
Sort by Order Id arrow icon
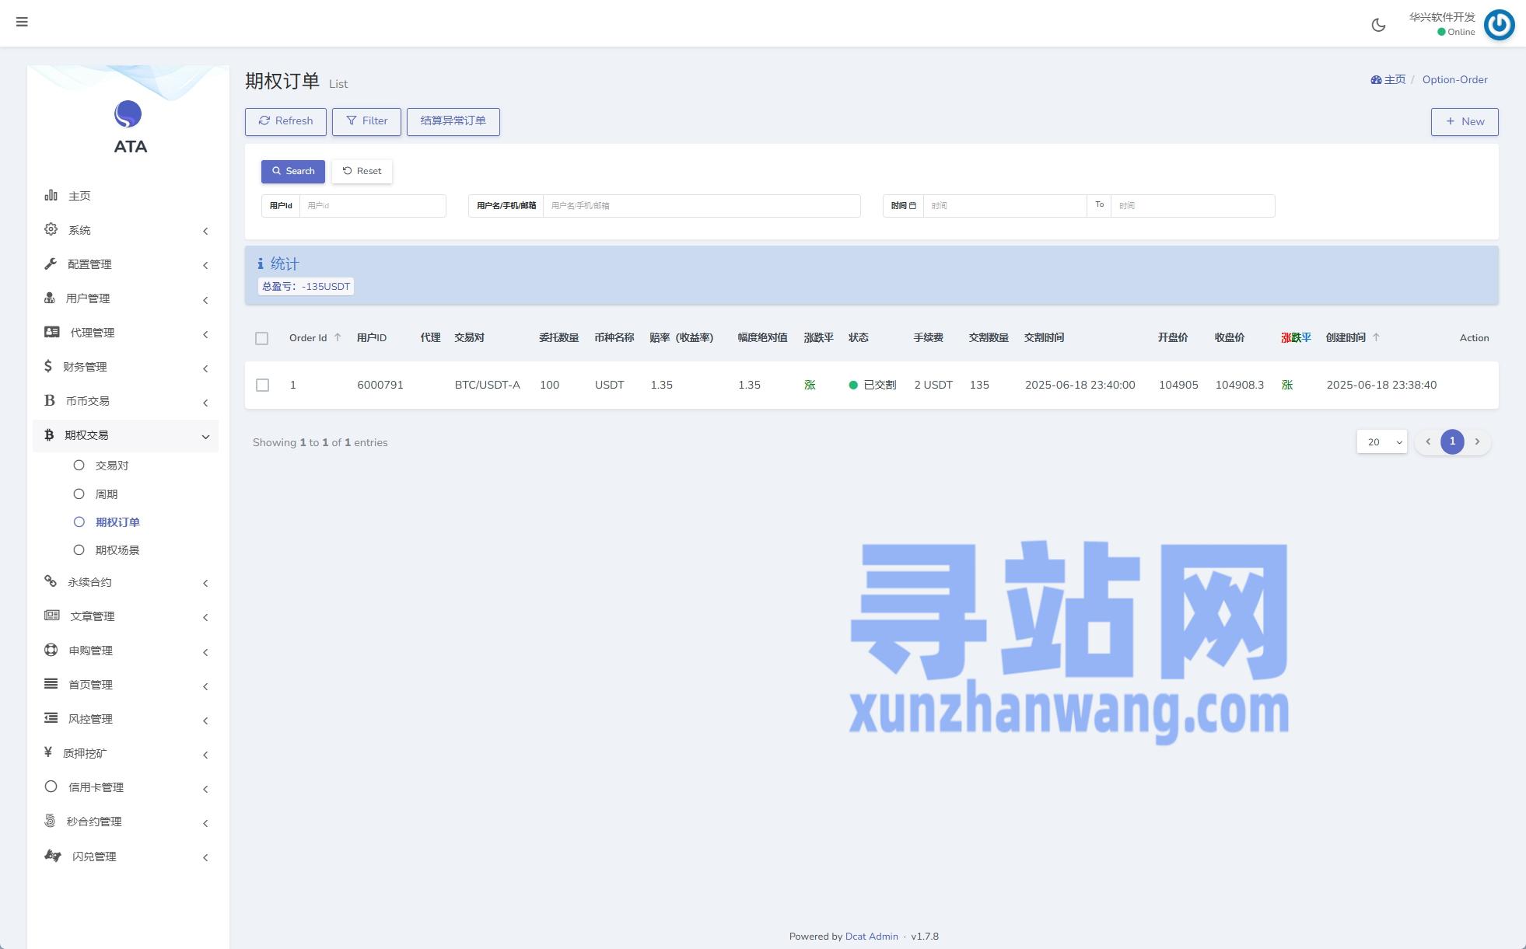pyautogui.click(x=338, y=337)
